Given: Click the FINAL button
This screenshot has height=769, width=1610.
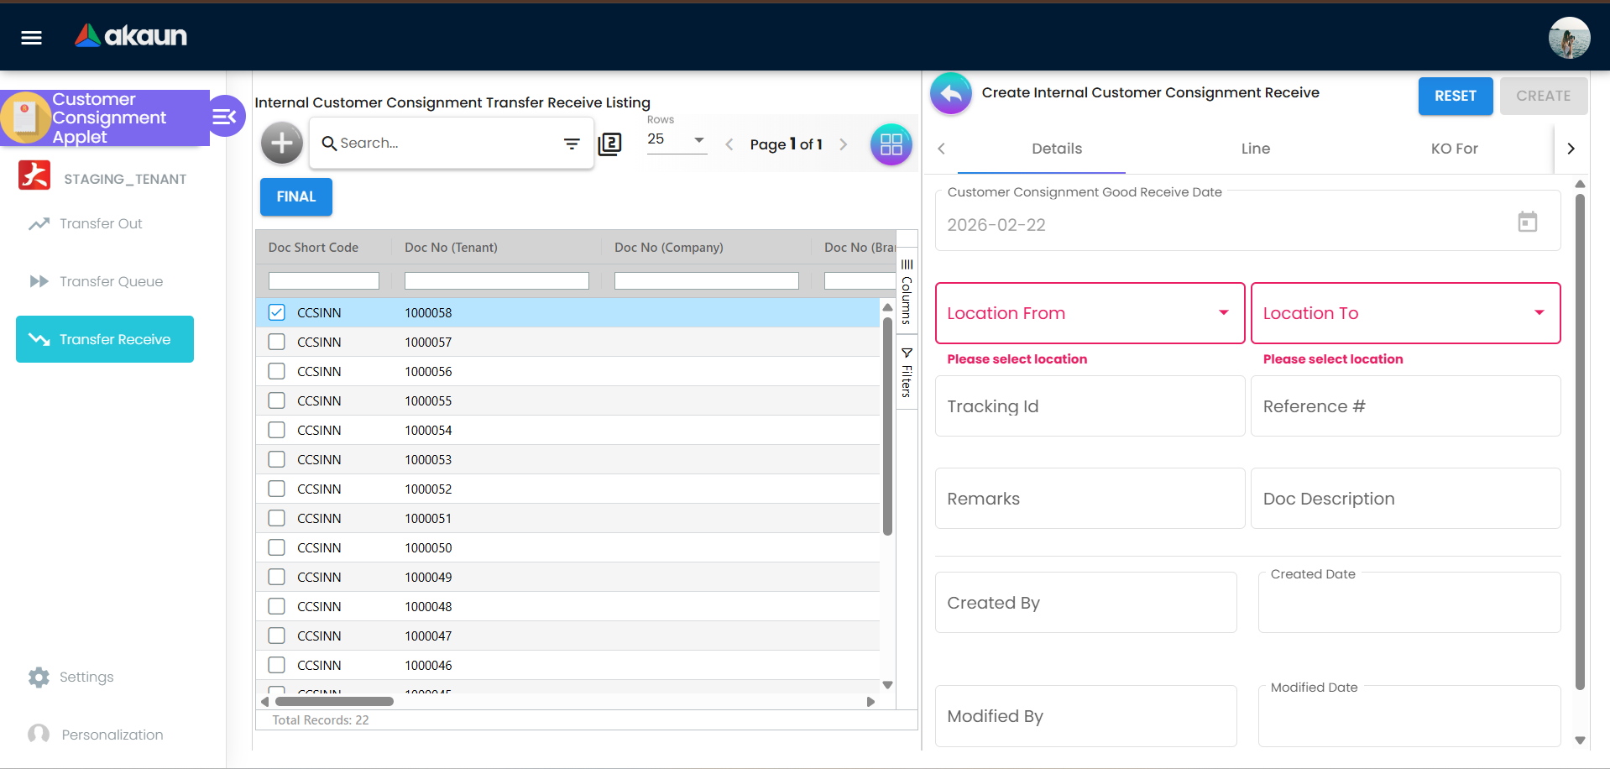Looking at the screenshot, I should 295,196.
